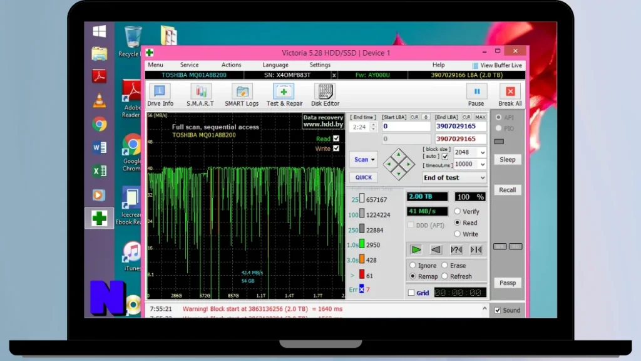Open the End of test dropdown
Viewport: 641px width, 361px height.
(x=454, y=177)
